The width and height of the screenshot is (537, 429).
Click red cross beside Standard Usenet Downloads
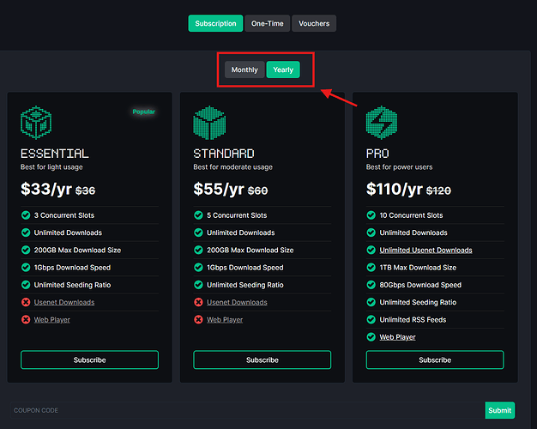click(x=198, y=302)
